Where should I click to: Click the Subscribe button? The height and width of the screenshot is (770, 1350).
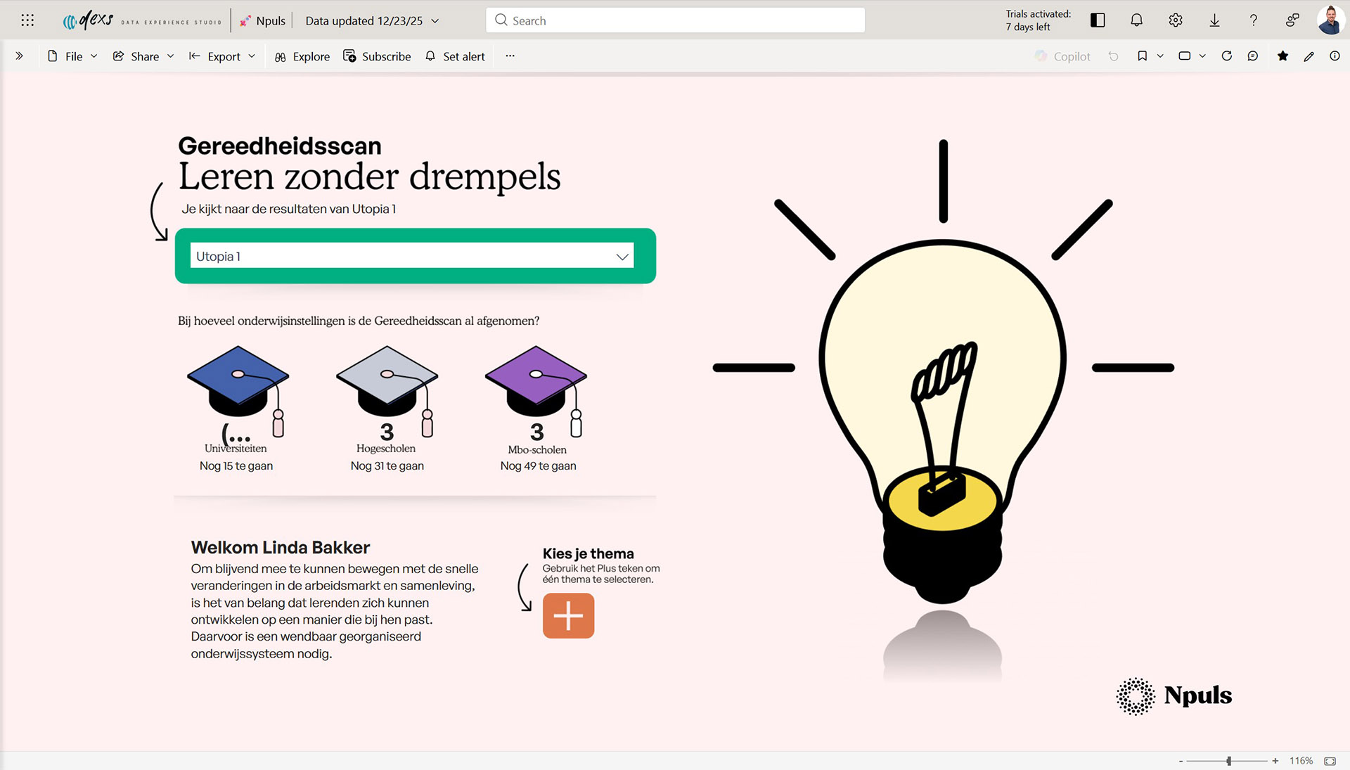click(x=377, y=56)
